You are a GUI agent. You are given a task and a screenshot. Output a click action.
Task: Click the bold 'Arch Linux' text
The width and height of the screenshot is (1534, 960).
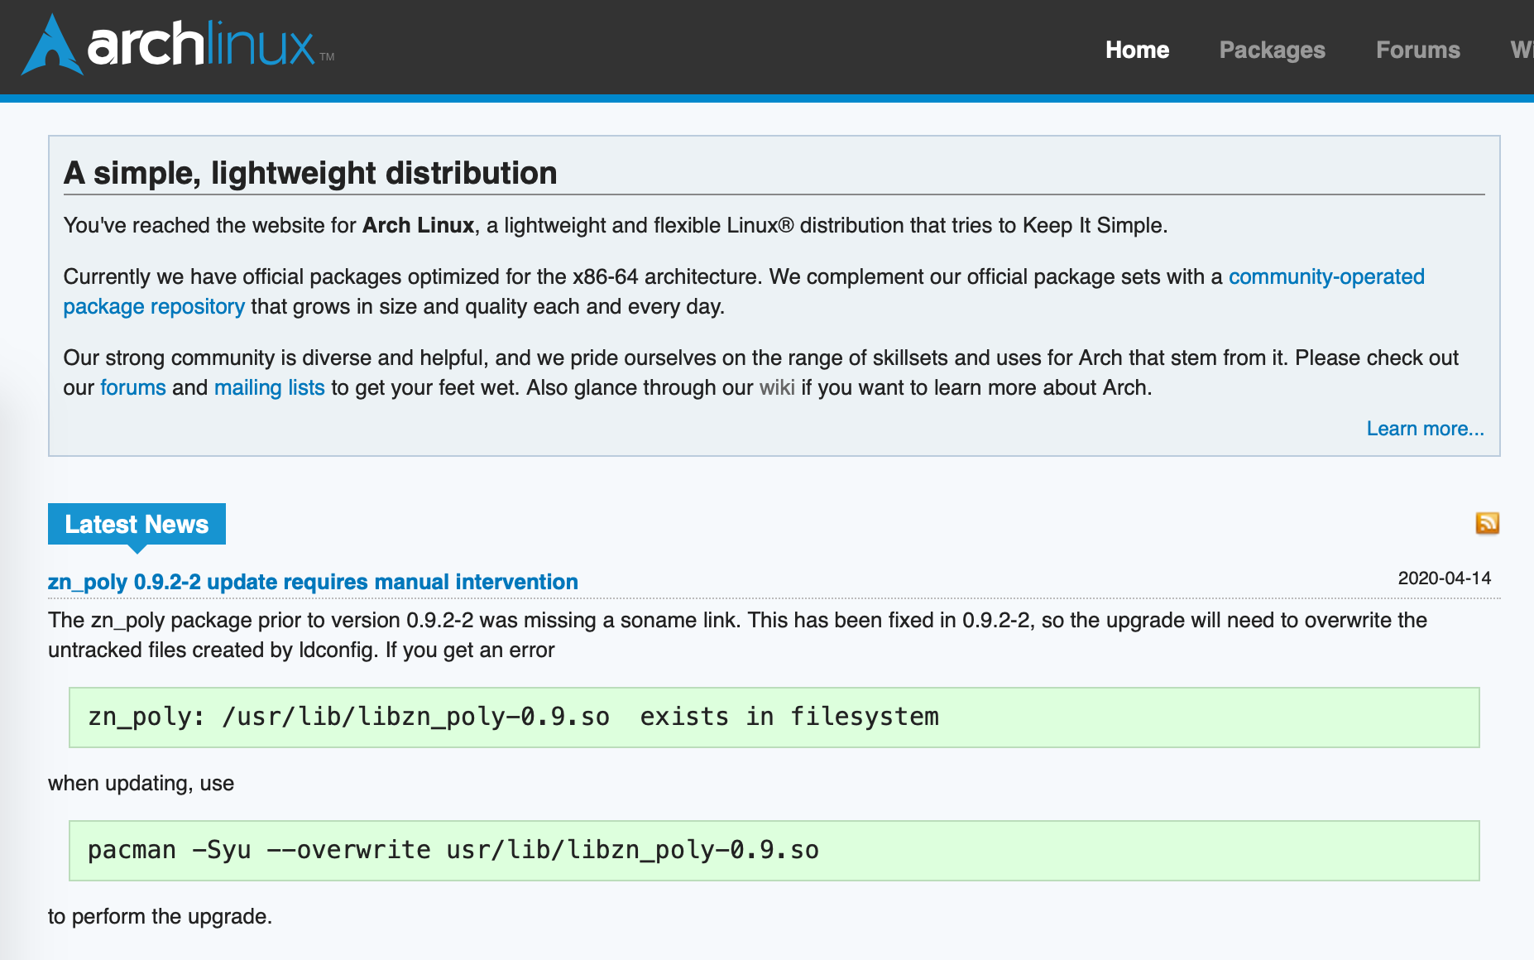pyautogui.click(x=418, y=225)
